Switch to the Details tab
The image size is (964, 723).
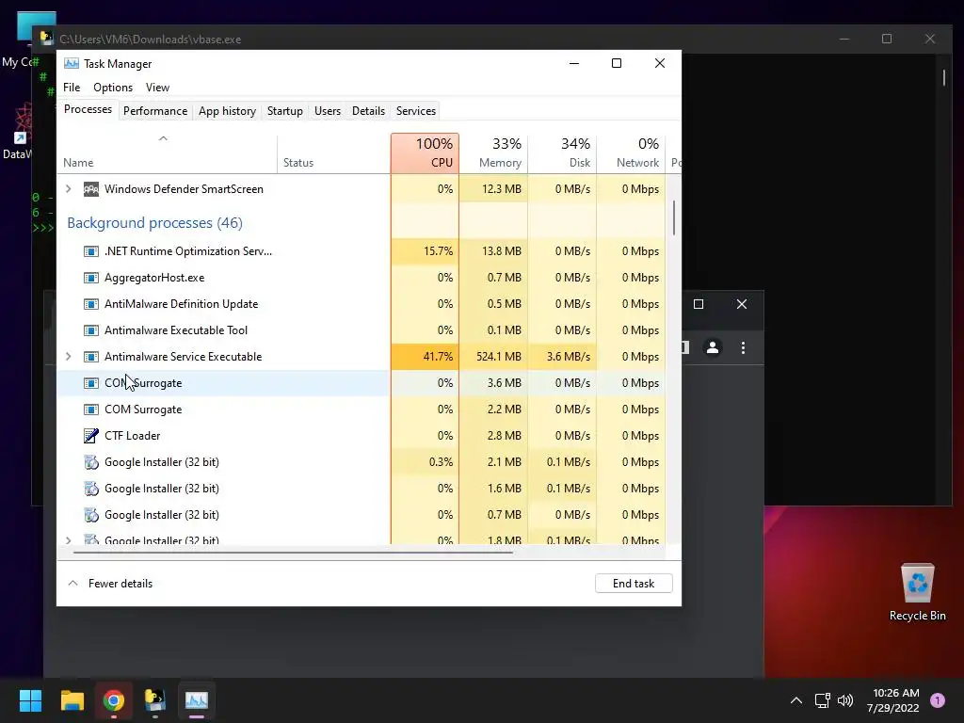368,111
